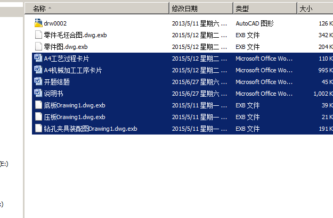Click the 2013/5/11 date of drw0002

point(199,23)
